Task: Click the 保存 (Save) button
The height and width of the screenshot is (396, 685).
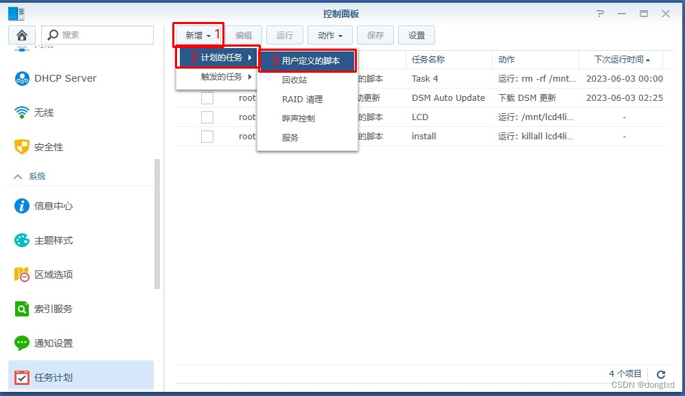Action: click(x=375, y=35)
